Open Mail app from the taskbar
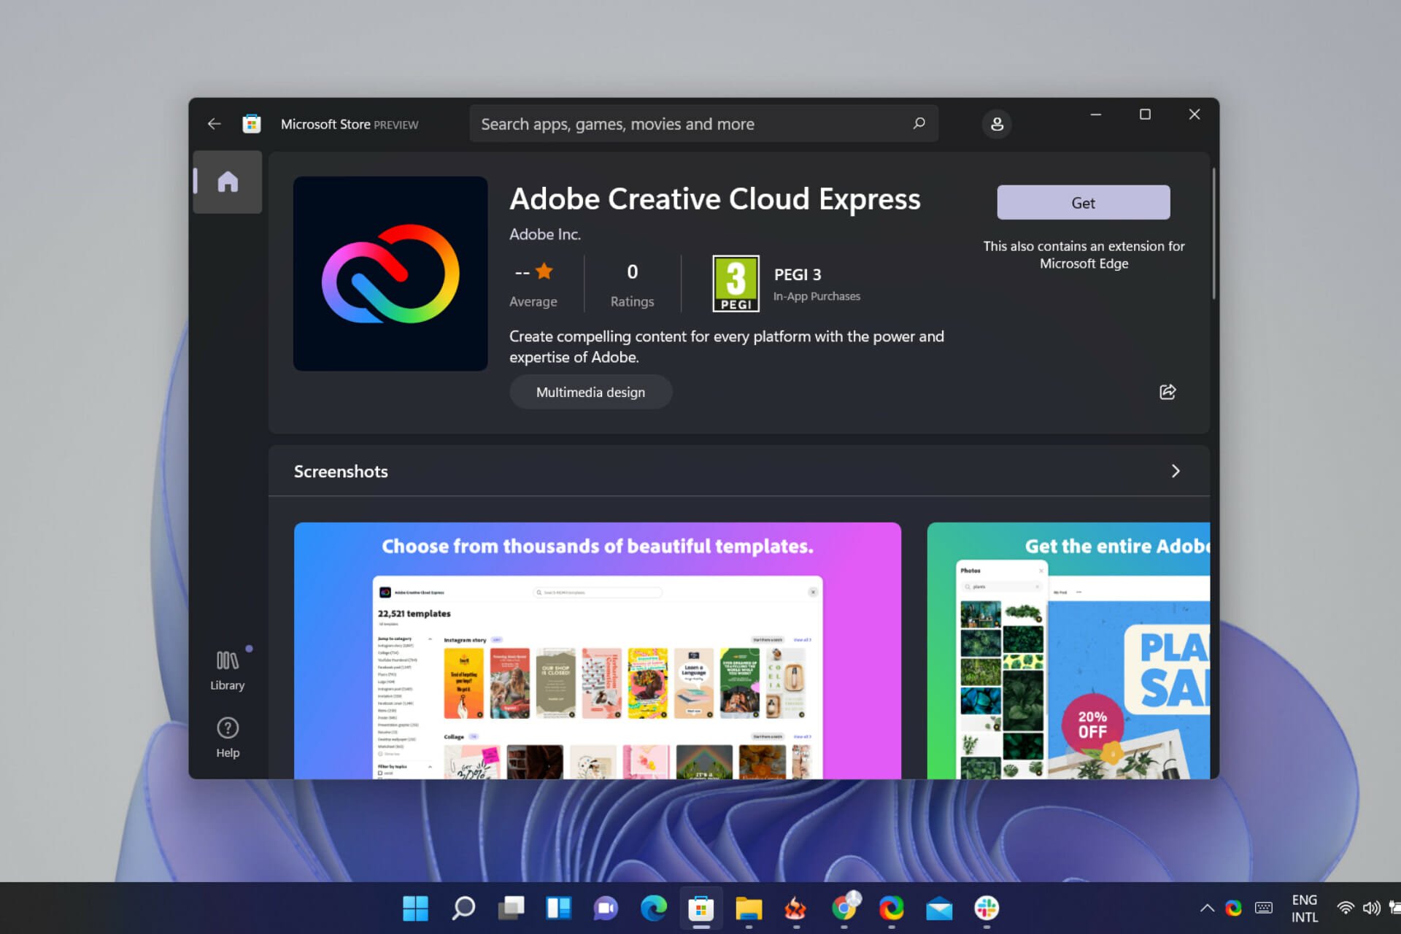The height and width of the screenshot is (934, 1401). tap(939, 908)
